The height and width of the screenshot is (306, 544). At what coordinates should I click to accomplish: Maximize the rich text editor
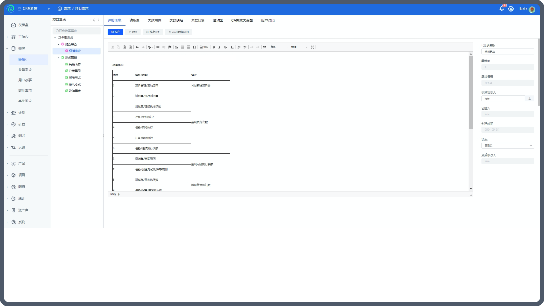pos(313,47)
